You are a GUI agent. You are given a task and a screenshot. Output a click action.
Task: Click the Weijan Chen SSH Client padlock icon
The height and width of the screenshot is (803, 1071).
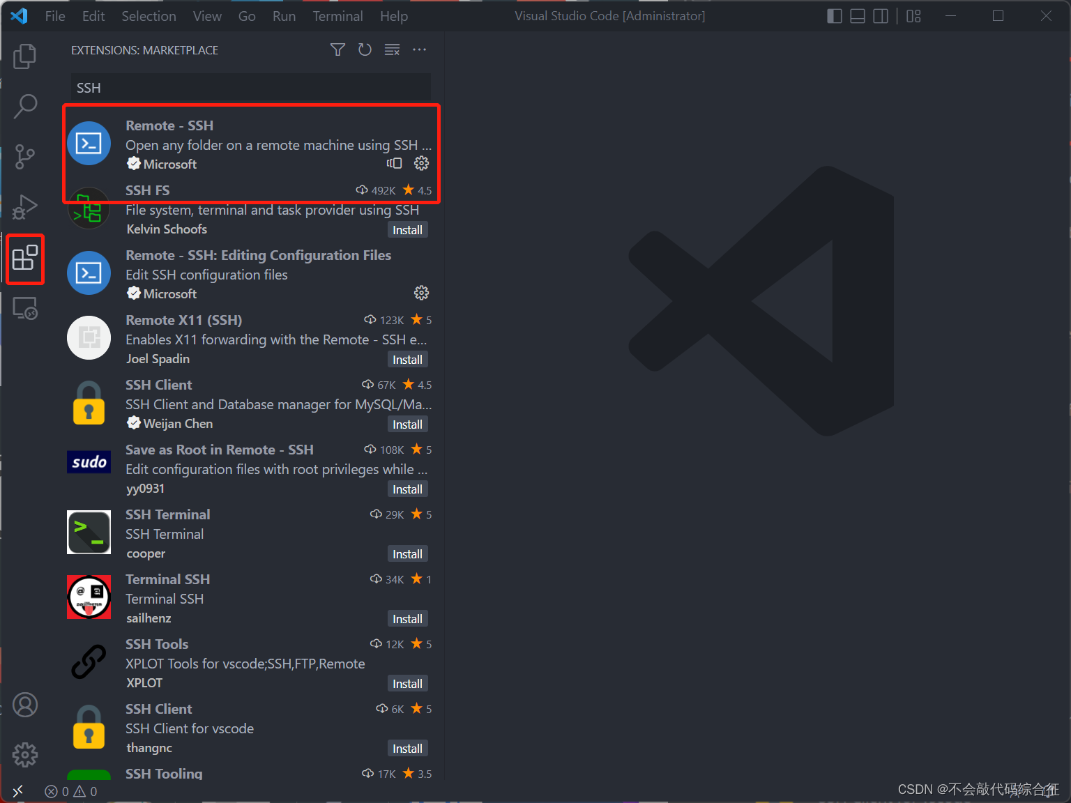(89, 403)
